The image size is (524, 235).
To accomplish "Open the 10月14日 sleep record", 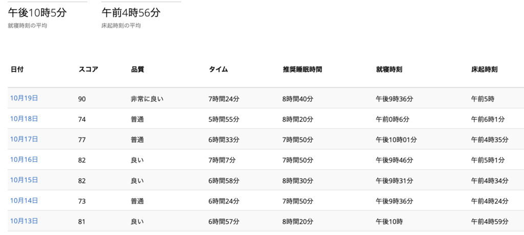I will click(x=24, y=200).
